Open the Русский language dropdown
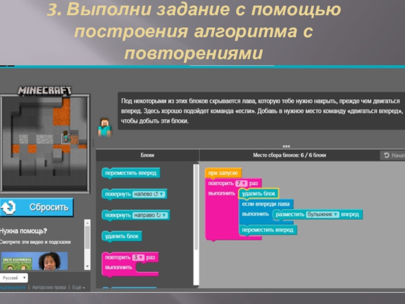Screen dimensions: 405x304 click(14, 278)
